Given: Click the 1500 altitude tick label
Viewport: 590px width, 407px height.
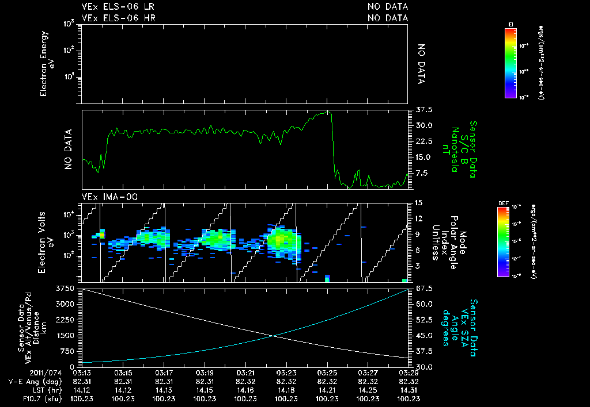Looking at the screenshot, I should pyautogui.click(x=65, y=336).
